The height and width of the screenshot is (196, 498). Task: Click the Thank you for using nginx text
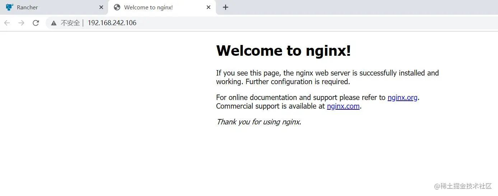tap(259, 122)
